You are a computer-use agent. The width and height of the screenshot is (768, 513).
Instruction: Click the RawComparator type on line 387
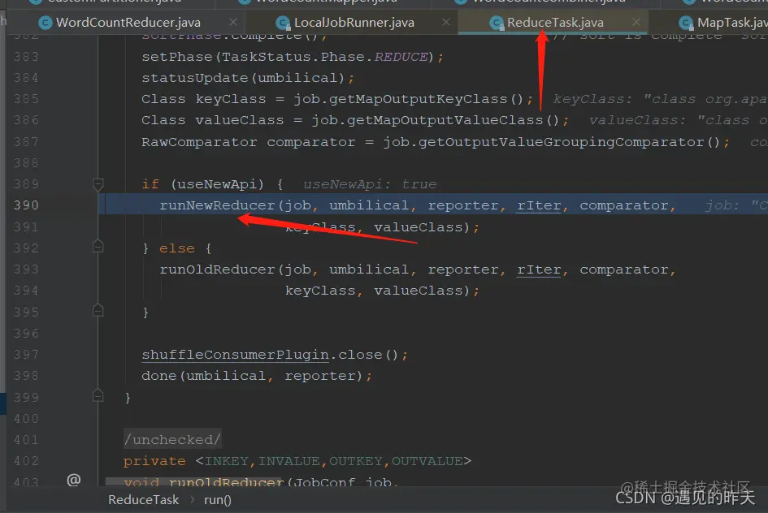coord(199,142)
